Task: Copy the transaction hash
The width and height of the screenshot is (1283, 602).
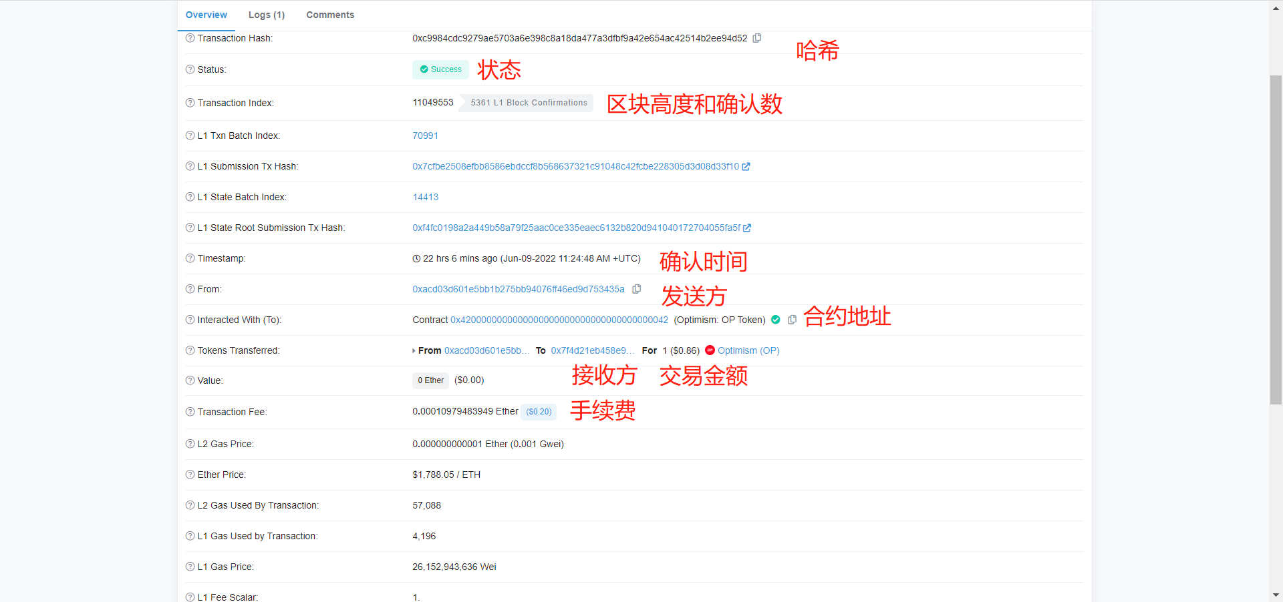Action: [x=756, y=38]
